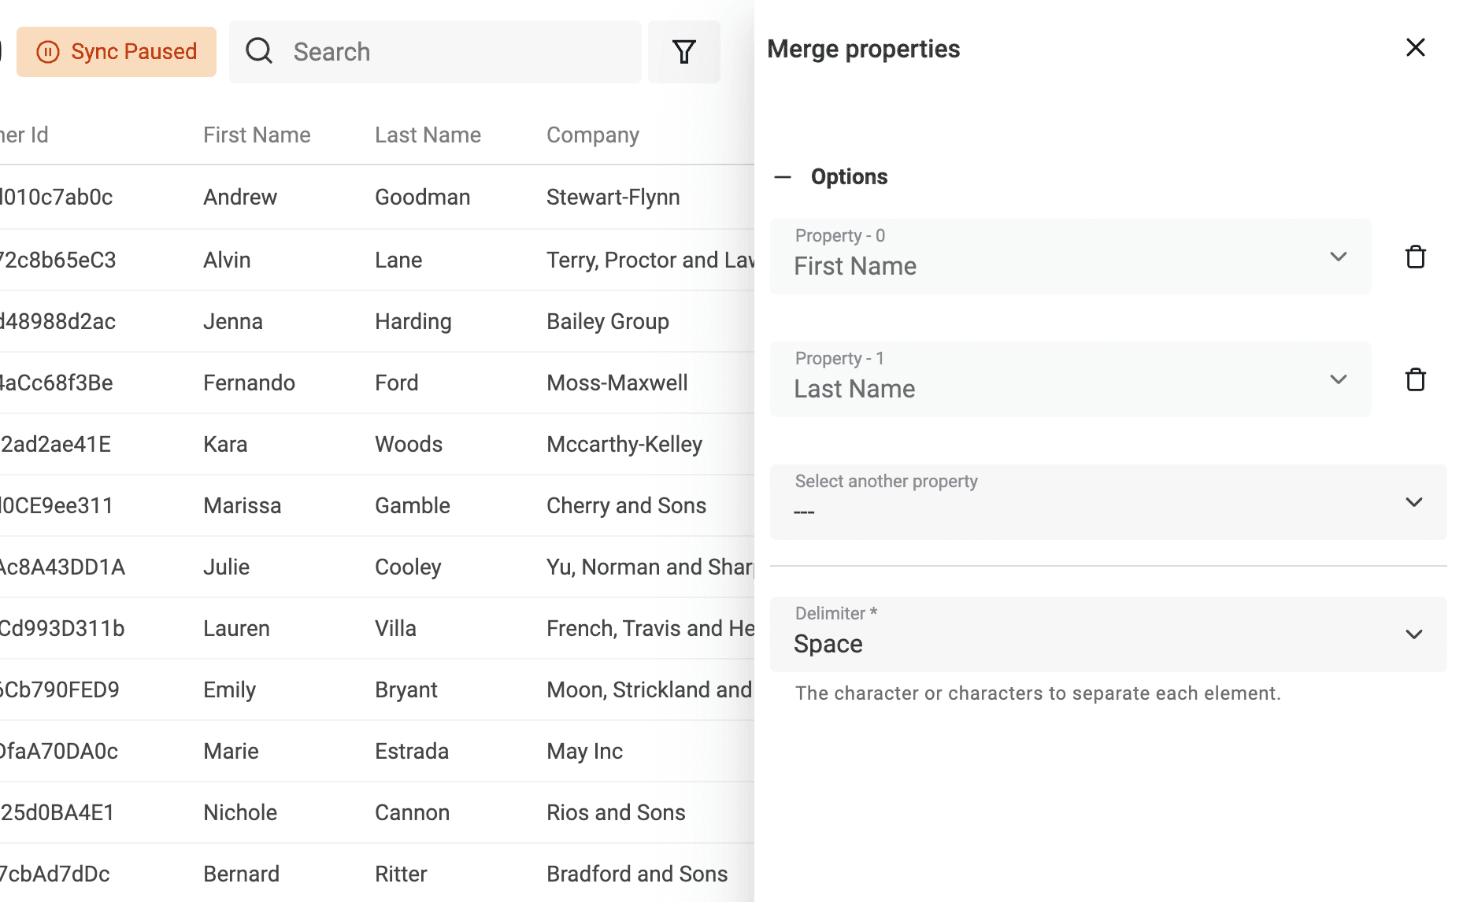The height and width of the screenshot is (902, 1463).
Task: Click the Company column header
Action: (592, 135)
